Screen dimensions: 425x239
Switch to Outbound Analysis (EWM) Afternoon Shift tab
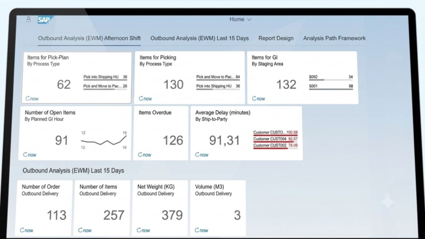point(89,38)
